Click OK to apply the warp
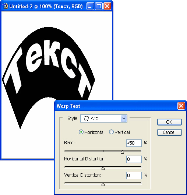The height and width of the screenshot is (195, 187). pyautogui.click(x=169, y=122)
